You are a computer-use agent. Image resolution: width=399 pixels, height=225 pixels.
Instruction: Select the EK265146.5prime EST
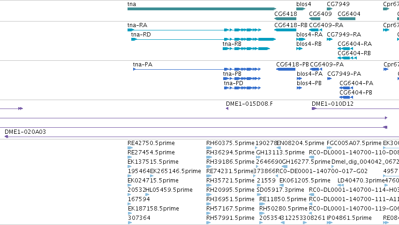click(x=151, y=176)
